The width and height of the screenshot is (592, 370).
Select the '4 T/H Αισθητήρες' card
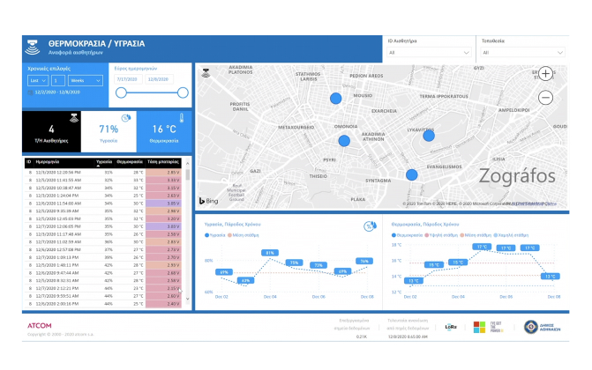[x=51, y=131]
